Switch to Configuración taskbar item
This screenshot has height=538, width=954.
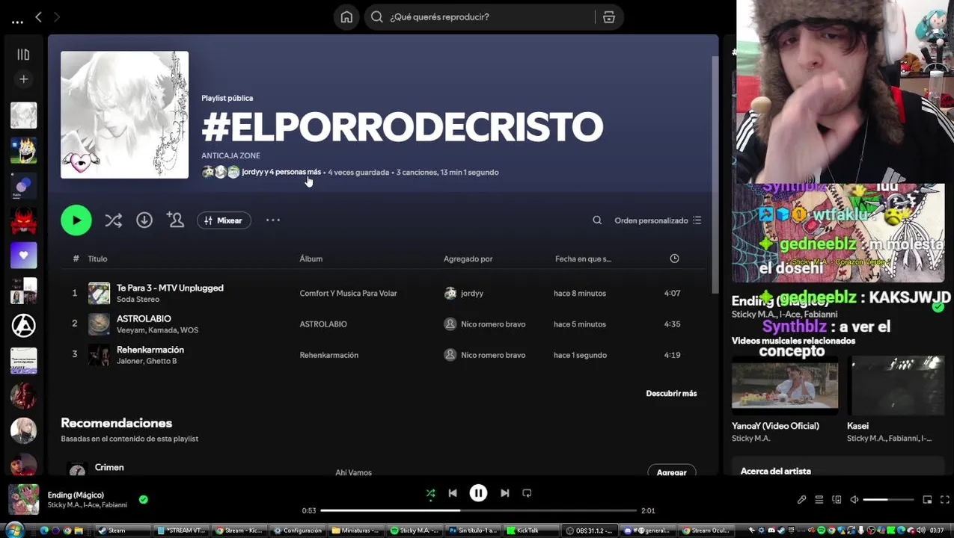click(299, 531)
